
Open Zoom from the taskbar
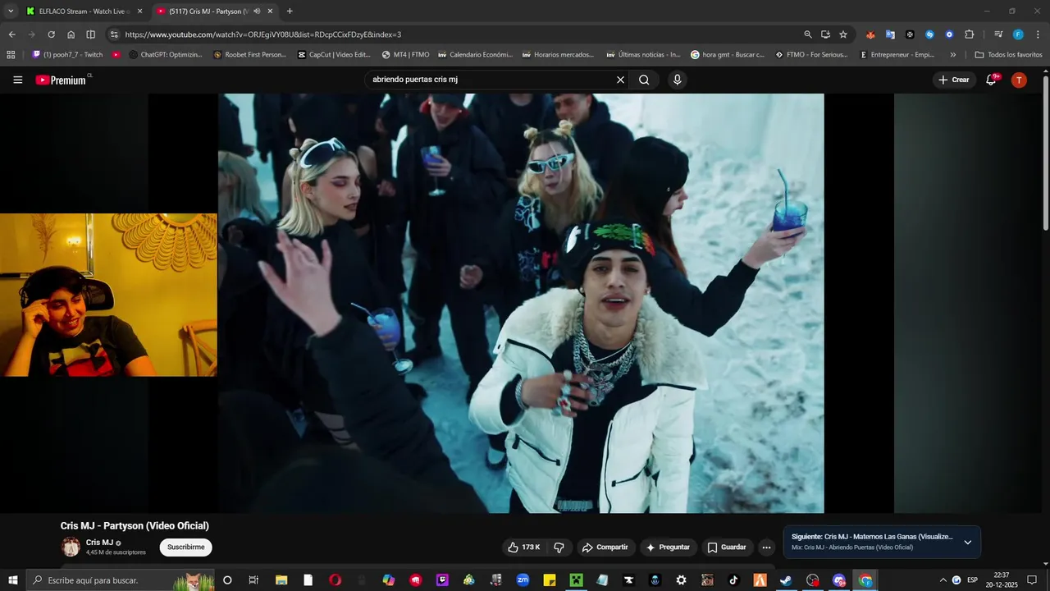tap(523, 580)
